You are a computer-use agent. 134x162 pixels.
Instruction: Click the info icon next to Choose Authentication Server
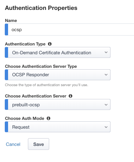click(x=70, y=96)
